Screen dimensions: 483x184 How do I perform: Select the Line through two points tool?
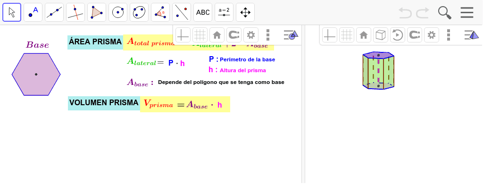pos(54,12)
